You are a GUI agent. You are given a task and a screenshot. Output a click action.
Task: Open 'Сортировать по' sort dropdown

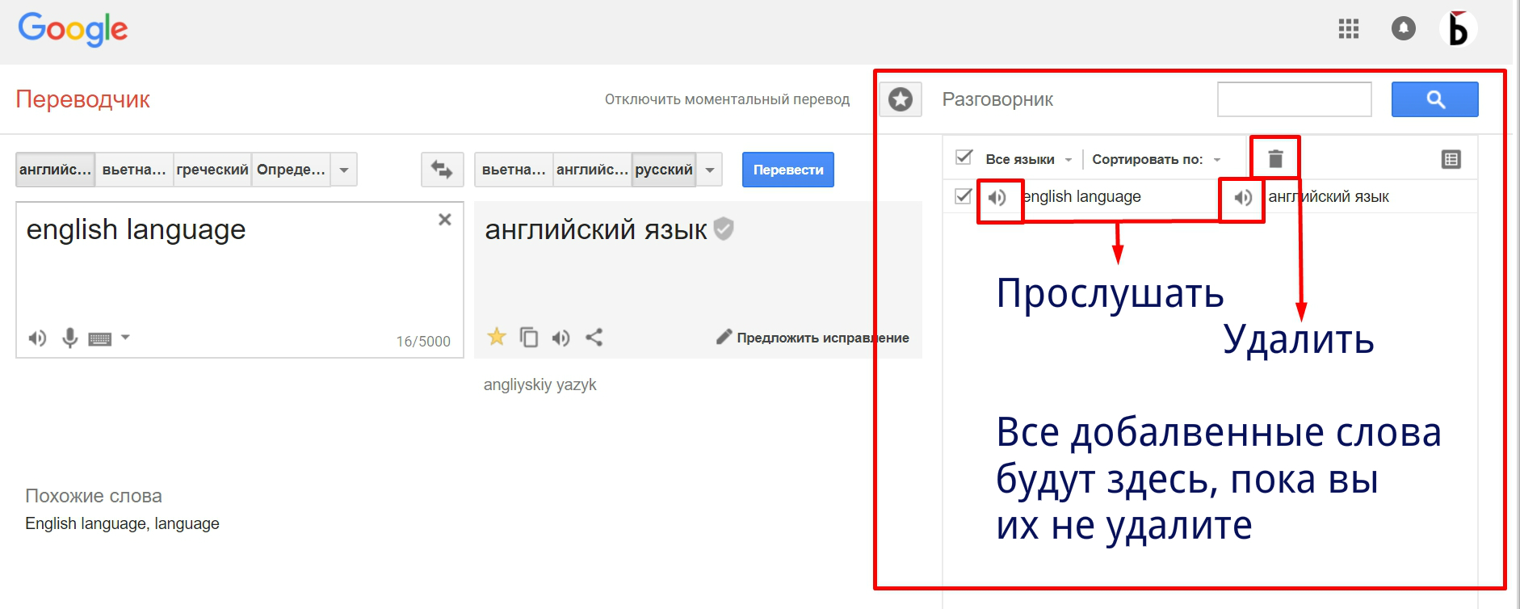pyautogui.click(x=1157, y=159)
